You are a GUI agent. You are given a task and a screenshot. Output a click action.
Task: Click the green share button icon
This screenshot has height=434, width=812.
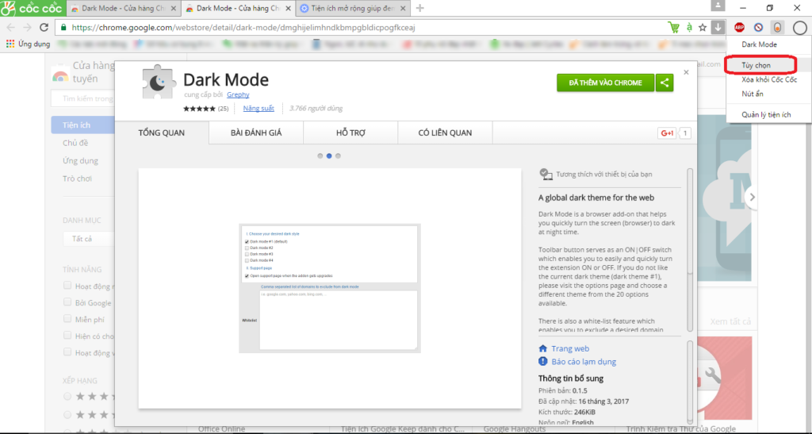tap(665, 82)
